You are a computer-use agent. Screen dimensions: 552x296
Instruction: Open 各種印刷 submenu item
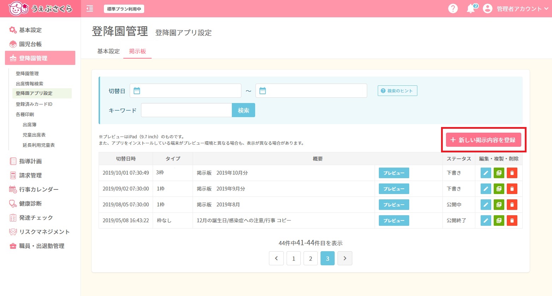click(25, 114)
